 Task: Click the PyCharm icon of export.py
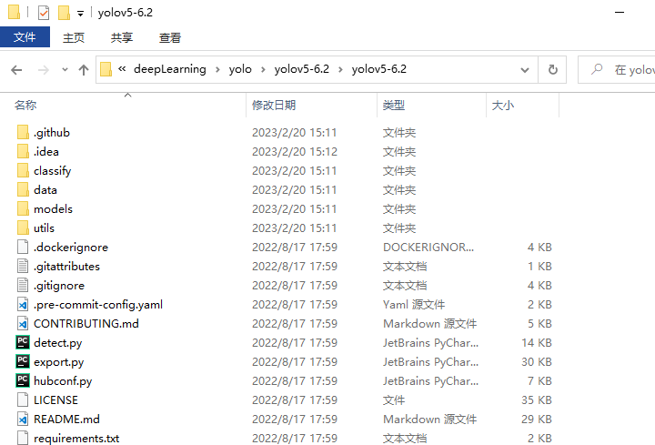(23, 362)
